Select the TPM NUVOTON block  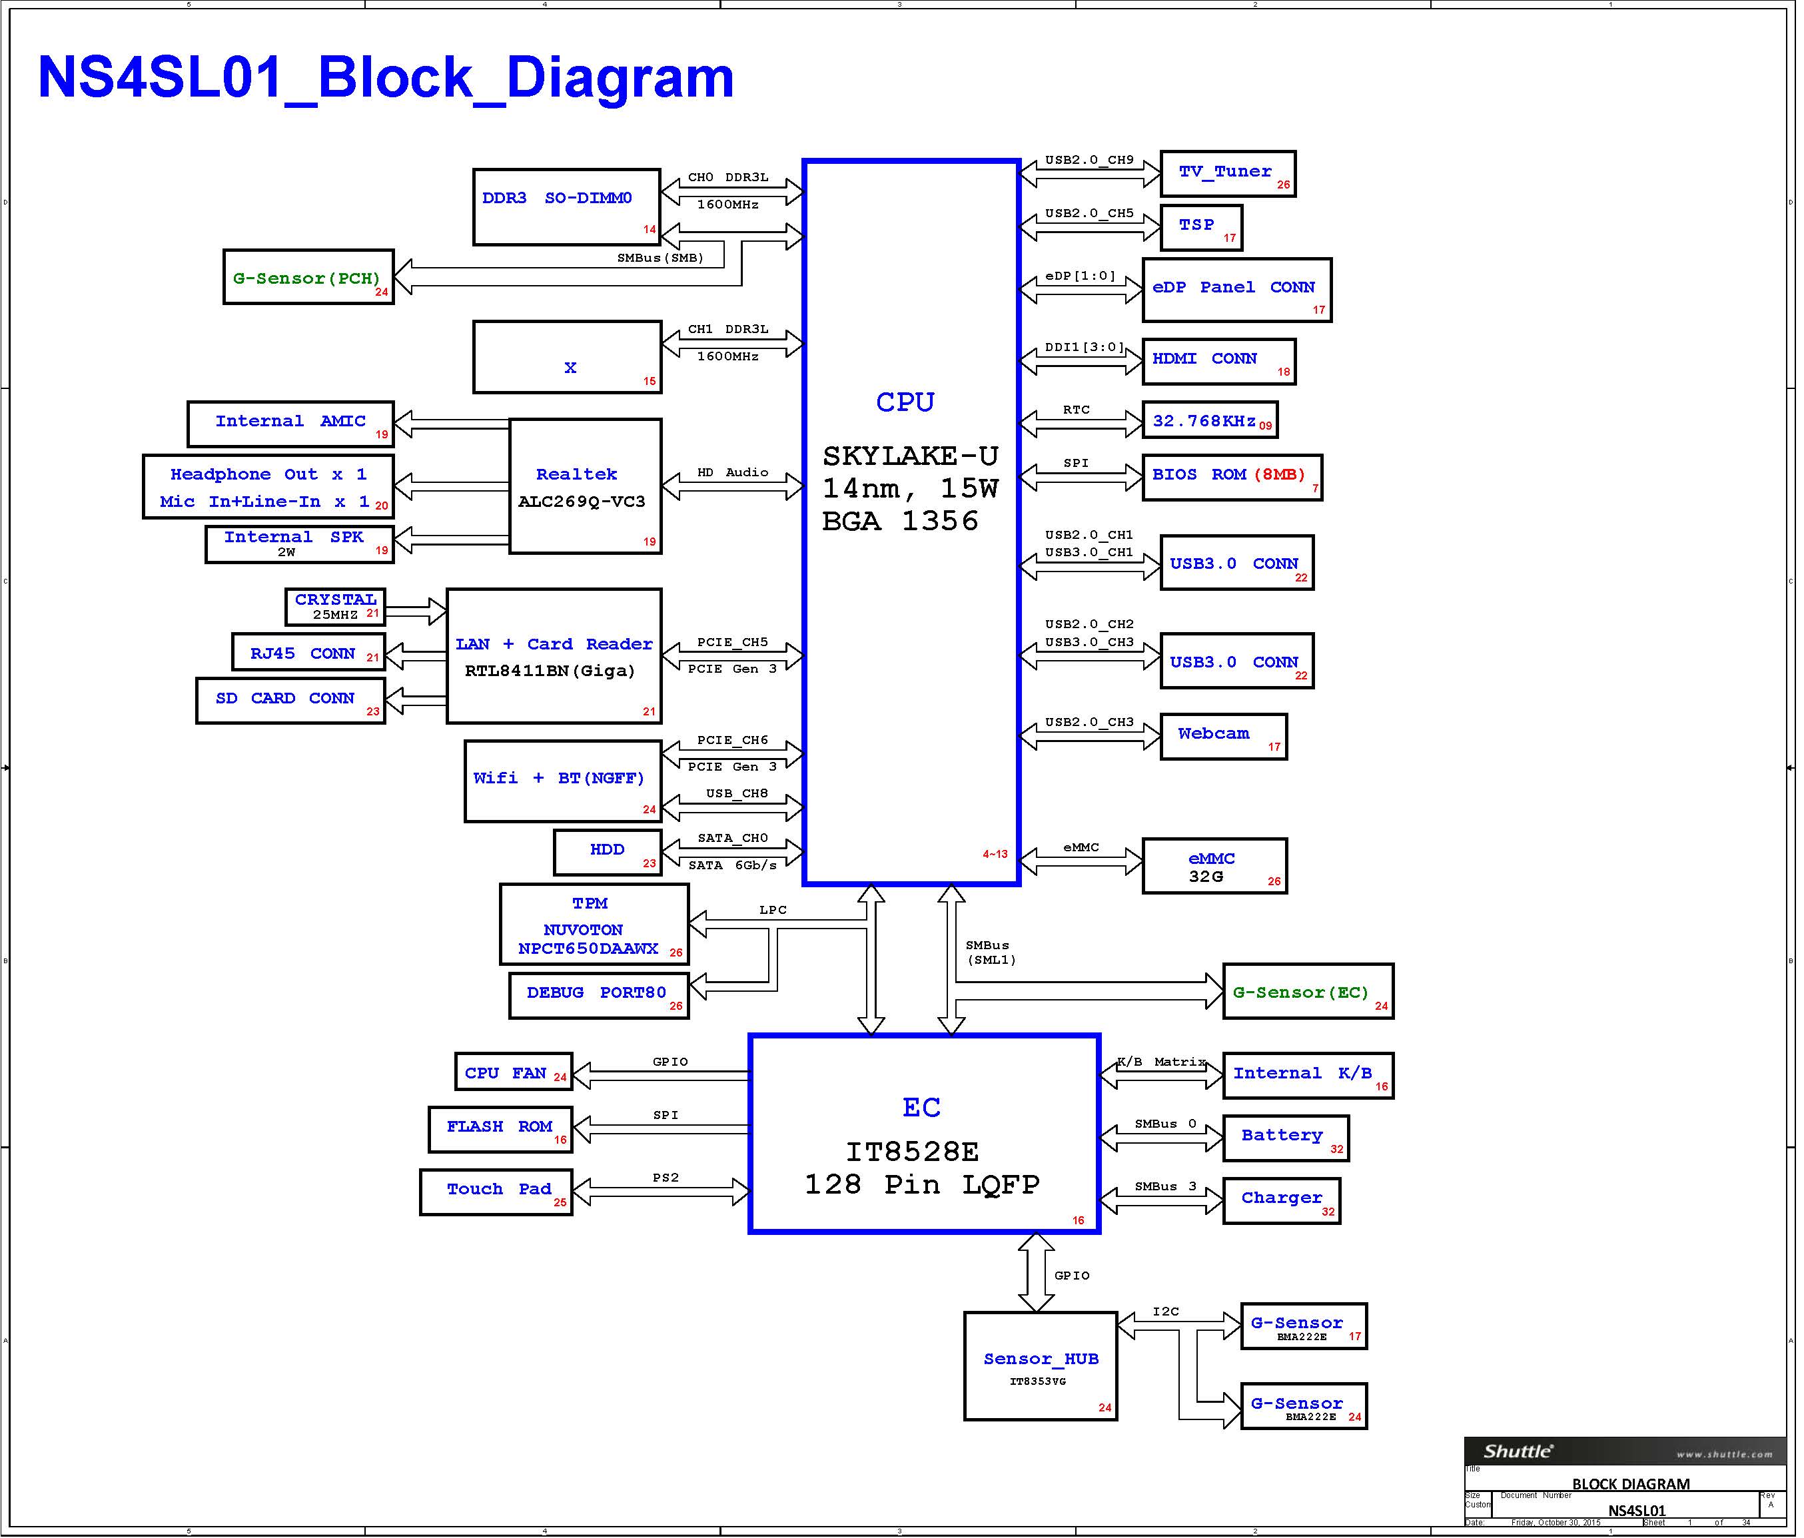coord(594,925)
